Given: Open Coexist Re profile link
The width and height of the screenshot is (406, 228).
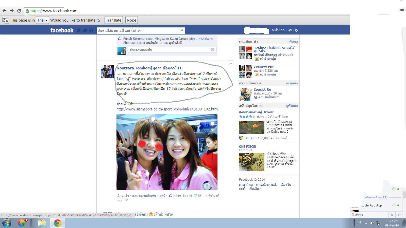Looking at the screenshot, I should tap(262, 90).
